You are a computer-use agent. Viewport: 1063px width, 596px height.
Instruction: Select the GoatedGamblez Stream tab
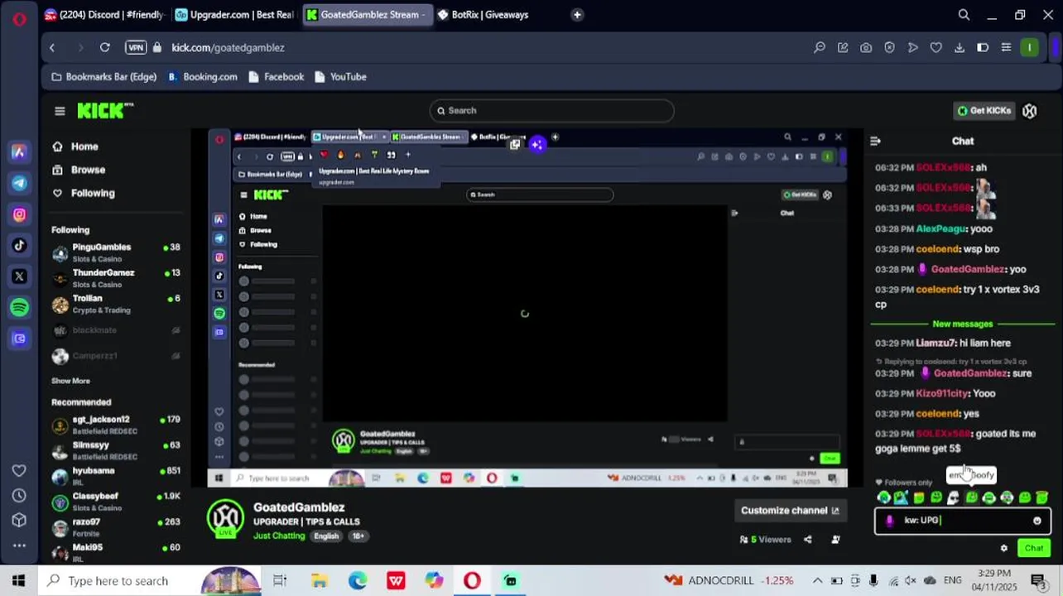366,15
